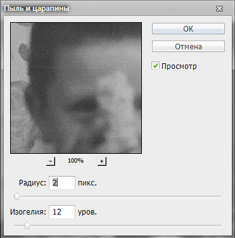Toggle the Просмотр preview checkbox
Screen dimensions: 235x238
pos(155,66)
